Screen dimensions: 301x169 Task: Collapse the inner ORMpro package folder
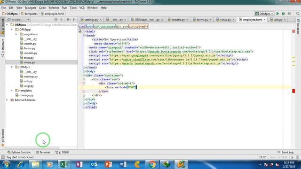pyautogui.click(x=12, y=67)
